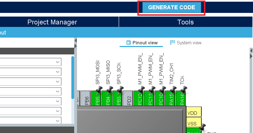Image resolution: width=253 pixels, height=133 pixels.
Task: Switch to System view
Action: pyautogui.click(x=186, y=43)
